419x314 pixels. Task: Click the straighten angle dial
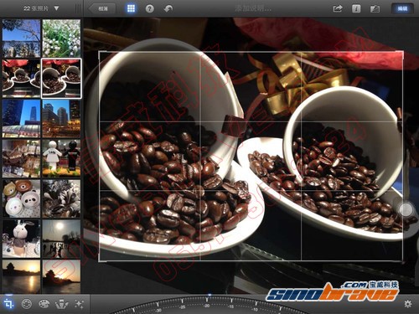point(208,306)
